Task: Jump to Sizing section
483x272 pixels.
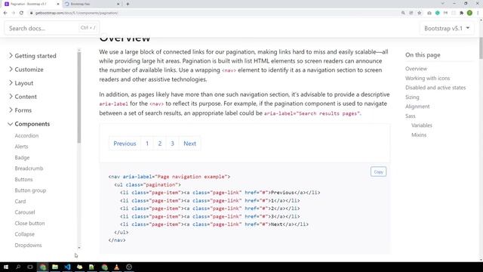Action: tap(412, 97)
